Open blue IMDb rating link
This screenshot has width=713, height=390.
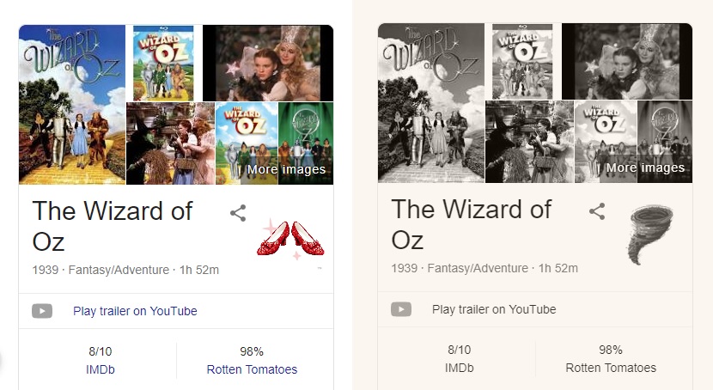pyautogui.click(x=100, y=369)
